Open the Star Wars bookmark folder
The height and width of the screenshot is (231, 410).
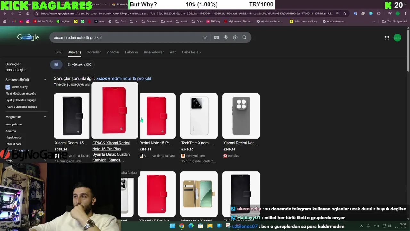[x=149, y=21]
